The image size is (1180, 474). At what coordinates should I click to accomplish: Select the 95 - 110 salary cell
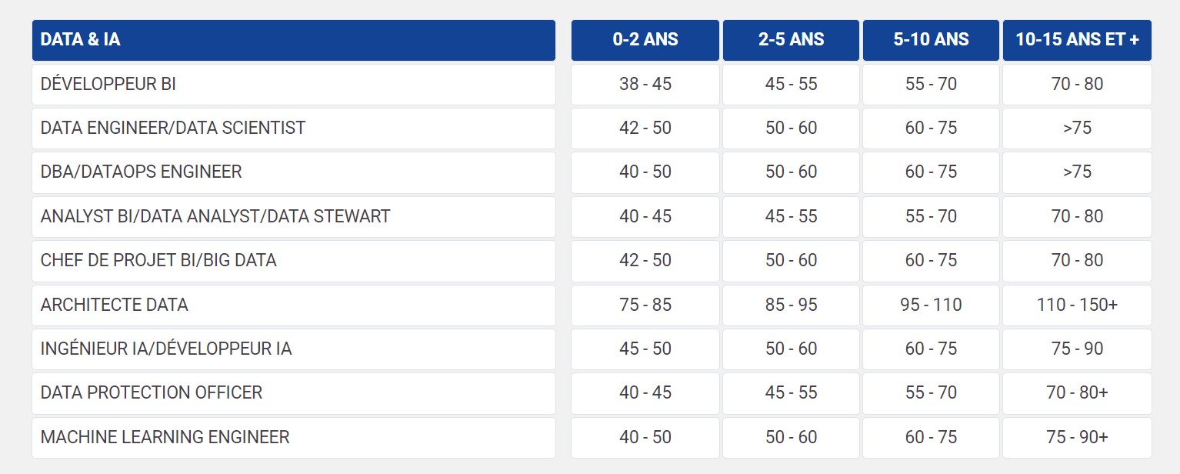(x=931, y=305)
